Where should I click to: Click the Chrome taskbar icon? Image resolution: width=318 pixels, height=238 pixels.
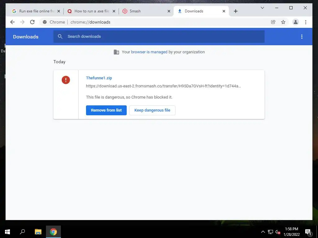click(53, 232)
